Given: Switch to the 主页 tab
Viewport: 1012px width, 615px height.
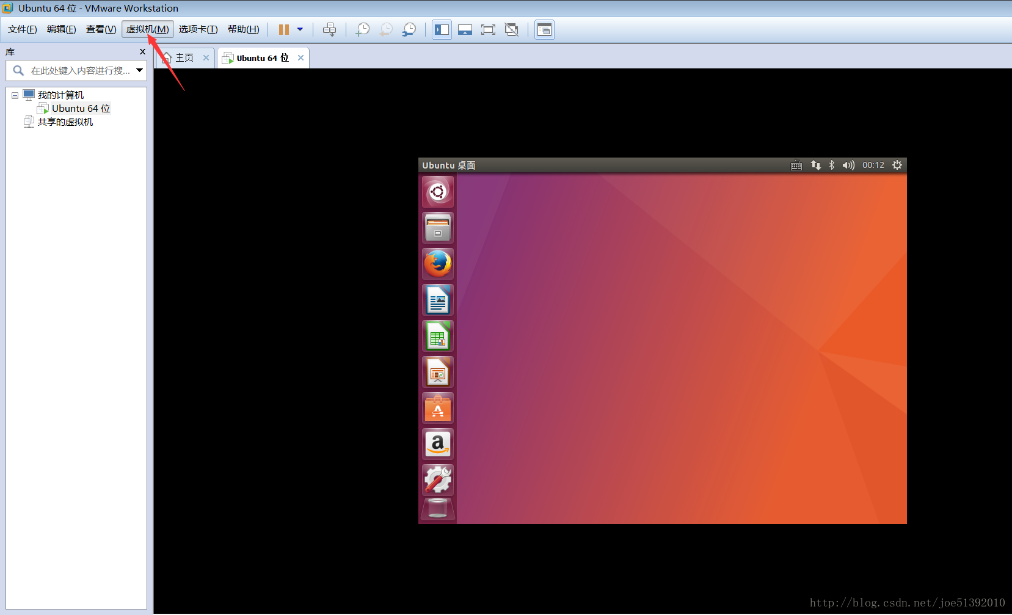Looking at the screenshot, I should click(184, 58).
